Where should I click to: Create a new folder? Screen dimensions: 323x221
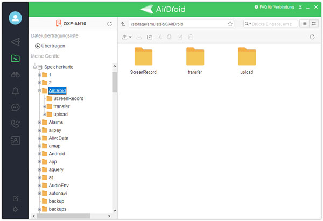(150, 37)
